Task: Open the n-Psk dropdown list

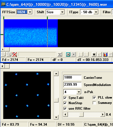Action: tap(79, 92)
